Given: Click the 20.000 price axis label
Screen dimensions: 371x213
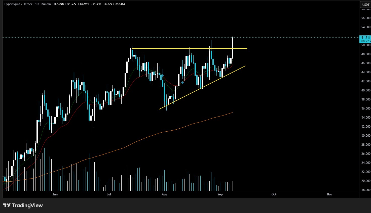Looking at the screenshot, I should [366, 181].
